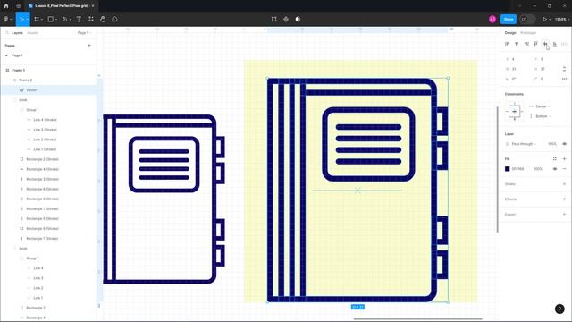The image size is (572, 322).
Task: Click the mask contrast icon in toolbar
Action: pyautogui.click(x=298, y=19)
